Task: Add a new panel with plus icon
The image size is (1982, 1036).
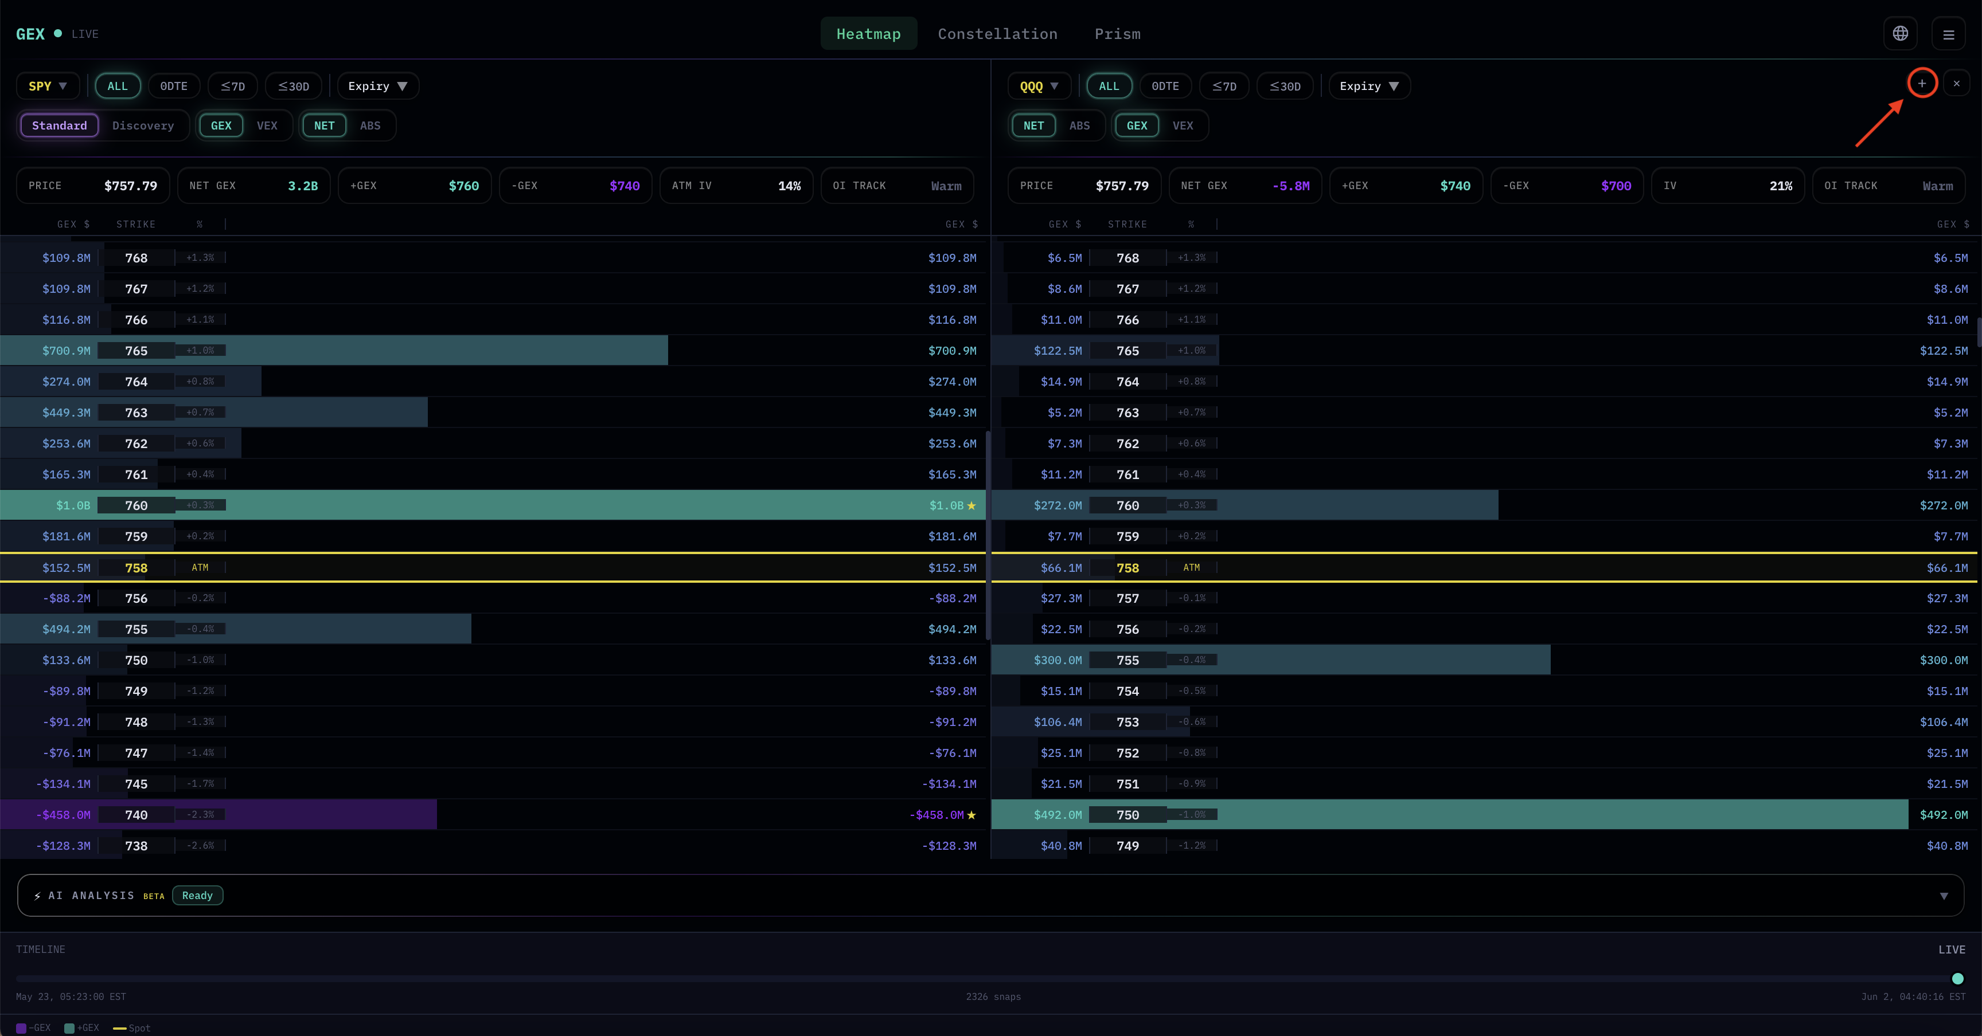Action: coord(1922,83)
